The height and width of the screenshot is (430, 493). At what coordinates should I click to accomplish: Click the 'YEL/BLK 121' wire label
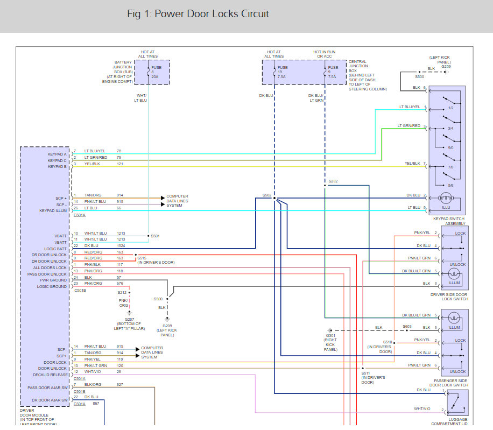104,164
